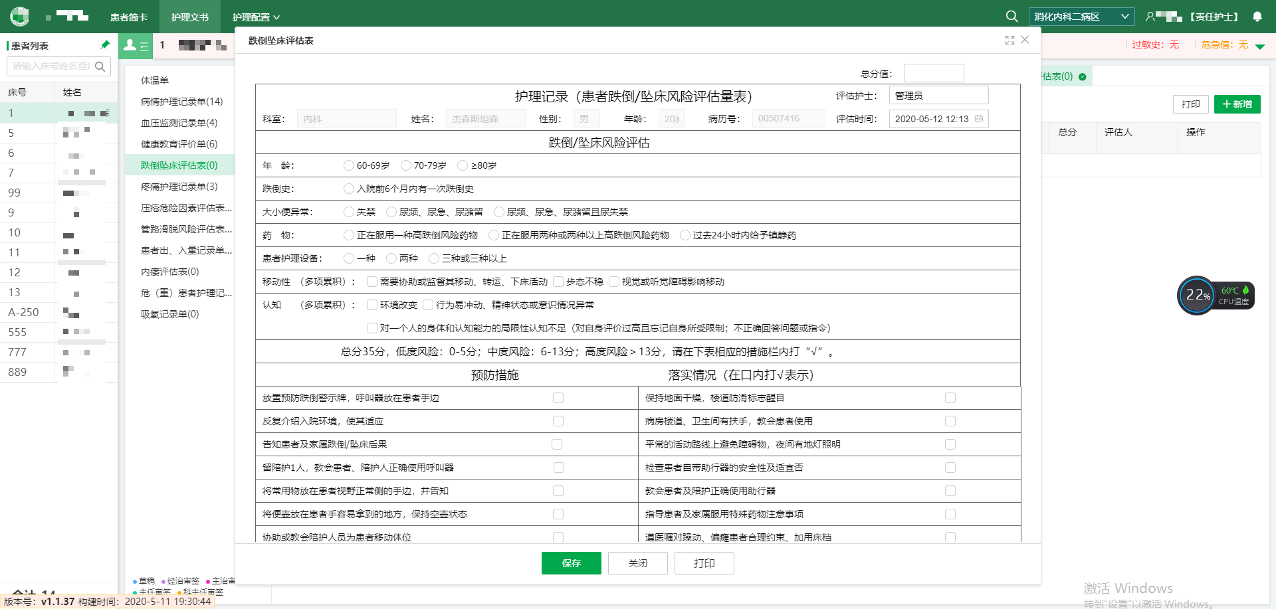
Task: Click the 总分值 input field
Action: tap(934, 73)
